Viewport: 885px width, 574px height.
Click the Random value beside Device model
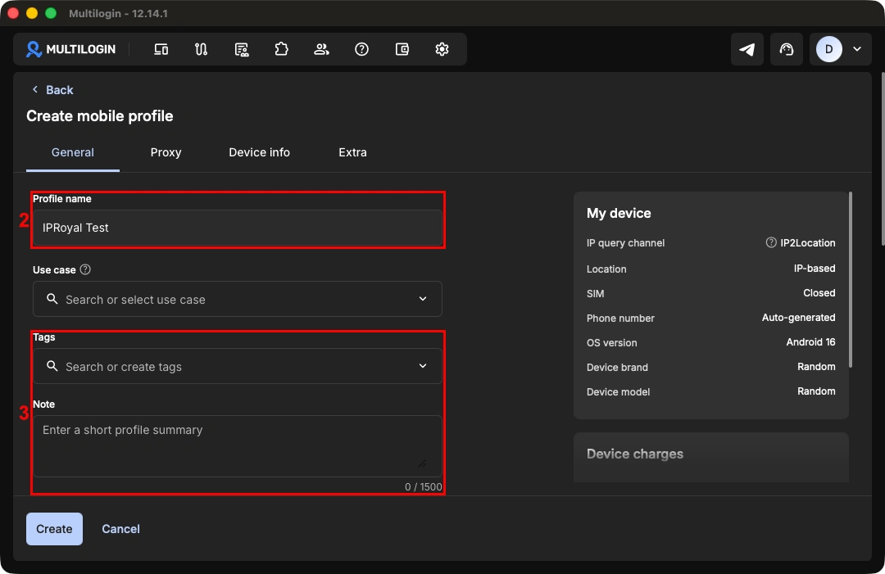click(816, 391)
